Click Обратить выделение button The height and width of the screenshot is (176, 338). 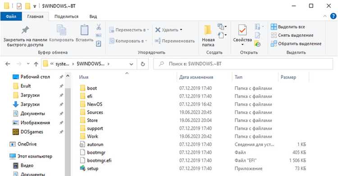coord(296,44)
